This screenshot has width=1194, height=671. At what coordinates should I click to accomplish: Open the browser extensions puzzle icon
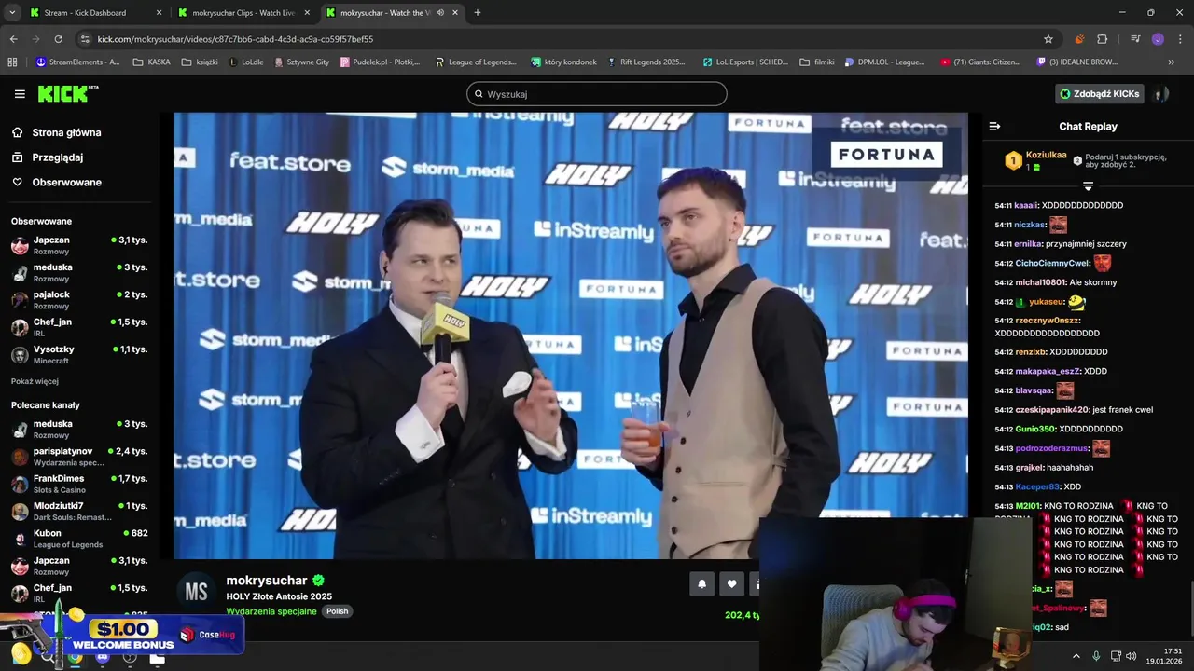(x=1103, y=39)
